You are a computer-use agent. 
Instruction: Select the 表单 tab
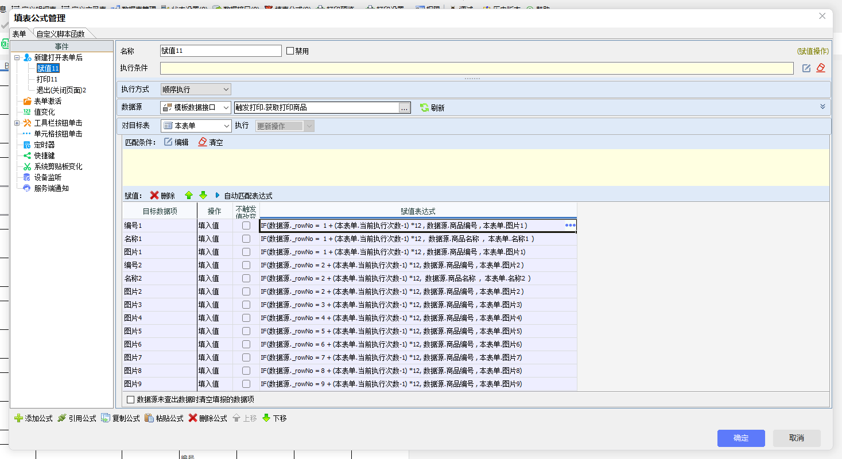(x=20, y=34)
